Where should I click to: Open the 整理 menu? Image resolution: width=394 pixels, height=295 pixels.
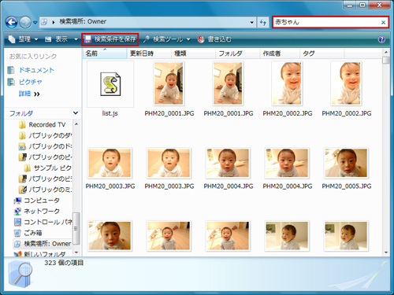tap(23, 39)
